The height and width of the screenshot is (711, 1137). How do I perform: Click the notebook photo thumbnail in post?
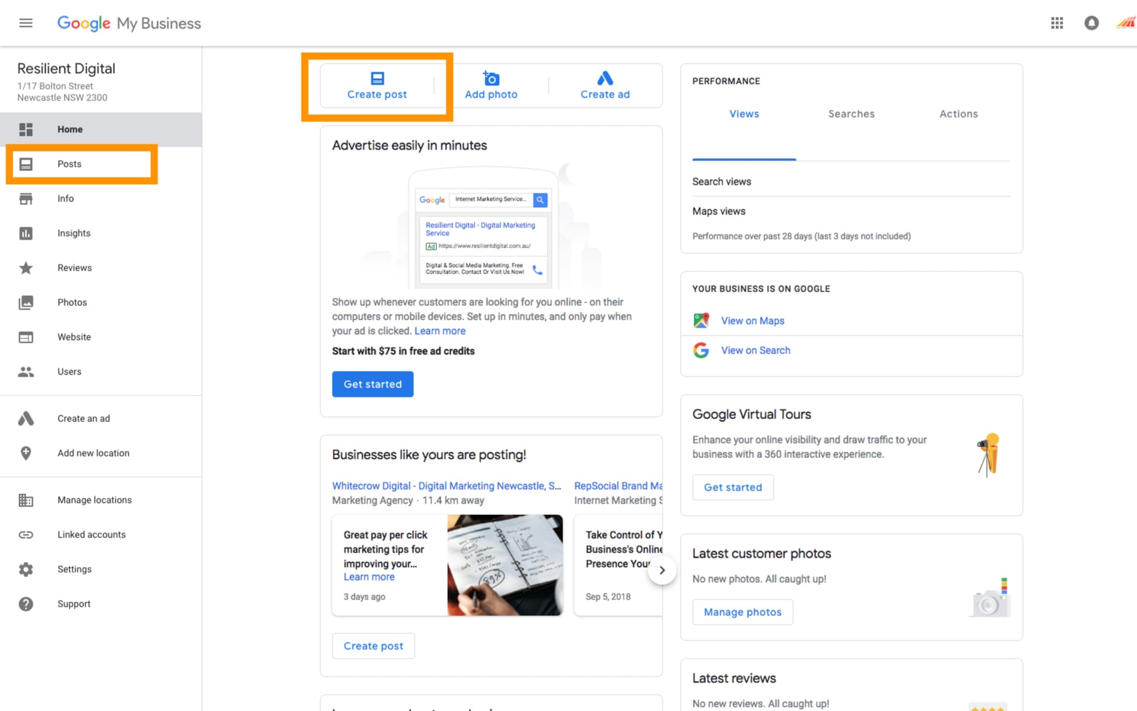505,565
